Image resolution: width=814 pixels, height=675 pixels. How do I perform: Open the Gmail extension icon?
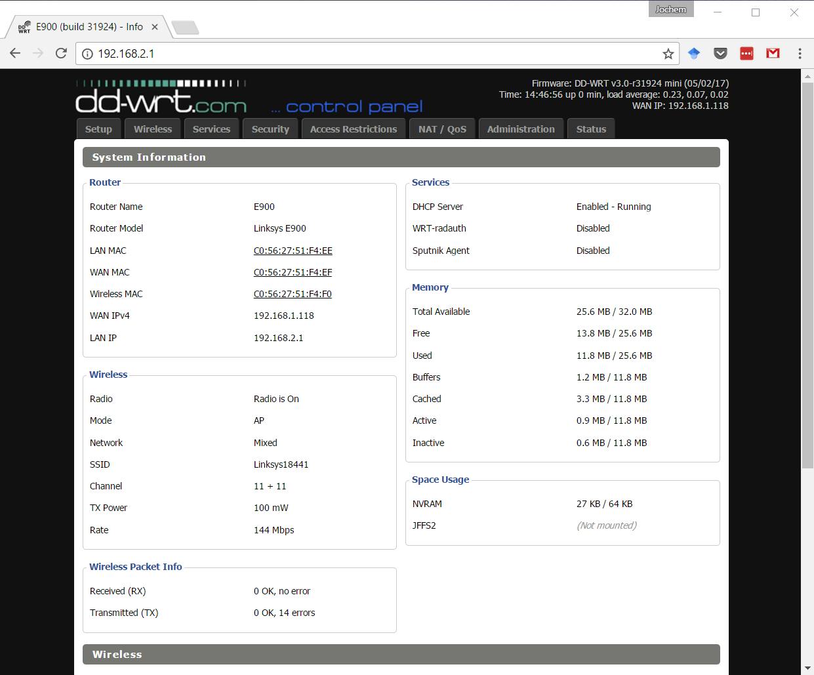(773, 54)
